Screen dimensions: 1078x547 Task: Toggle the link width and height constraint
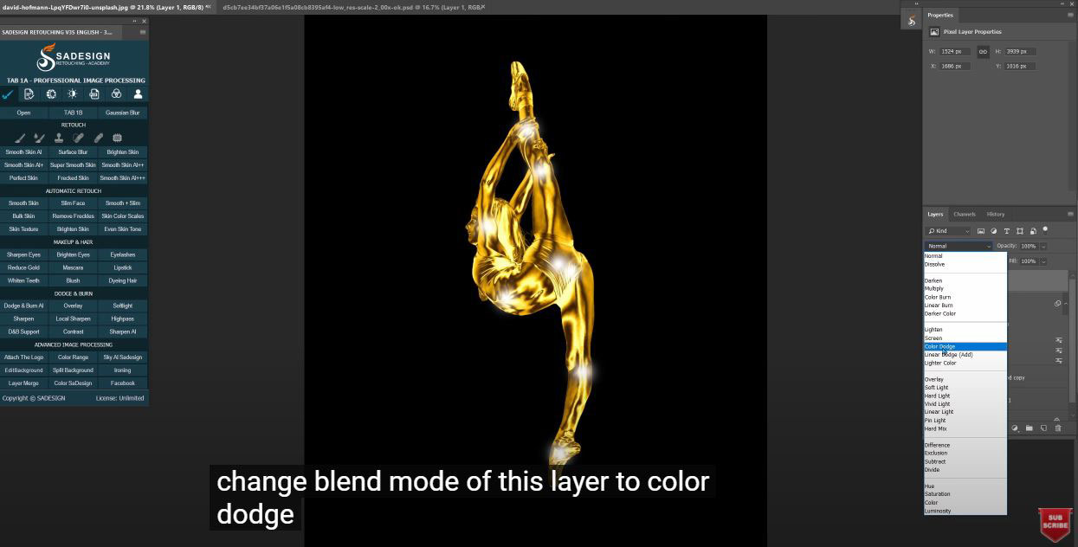coord(983,52)
